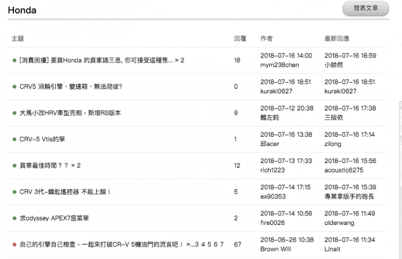
Task: Click latest reply time 2018-07-16 15:56
Action: 350,161
